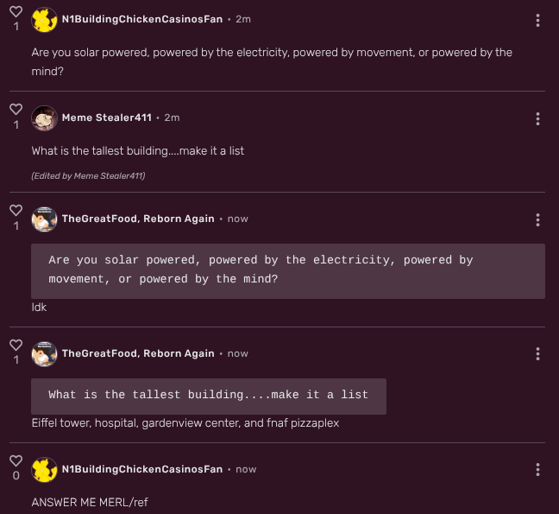The width and height of the screenshot is (559, 514).
Task: Open more options on Meme Stealer411's comment
Action: pyautogui.click(x=537, y=118)
